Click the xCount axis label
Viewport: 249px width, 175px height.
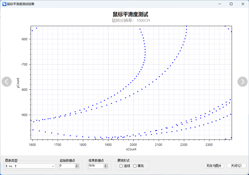(x=131, y=149)
